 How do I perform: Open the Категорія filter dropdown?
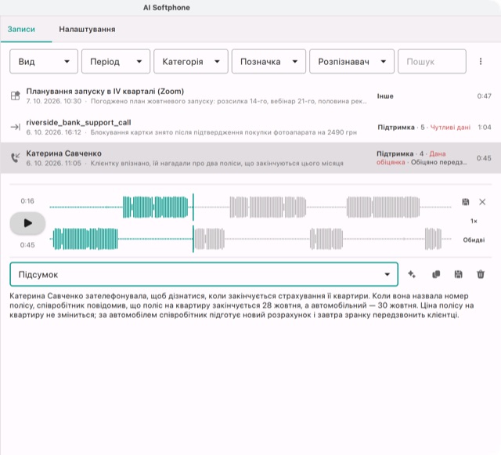(191, 61)
